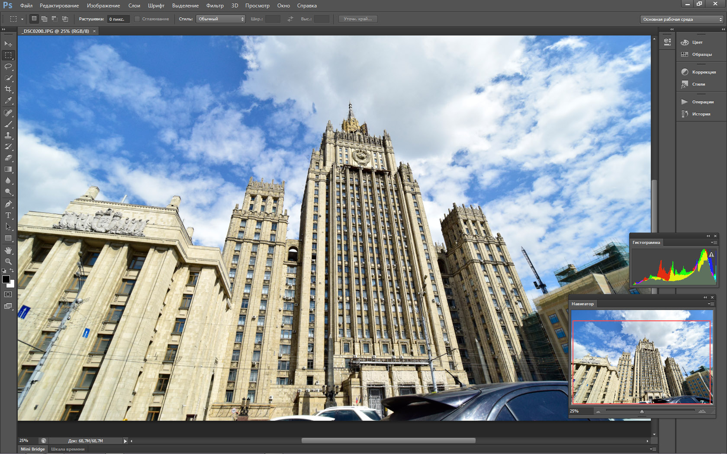Click the horizontal scrollbar below the canvas
Image resolution: width=727 pixels, height=454 pixels.
[389, 441]
